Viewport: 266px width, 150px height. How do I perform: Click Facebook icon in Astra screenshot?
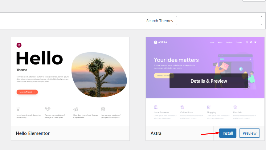251,42
